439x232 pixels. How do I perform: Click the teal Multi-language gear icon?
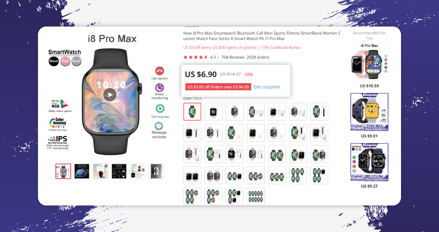pyautogui.click(x=160, y=108)
